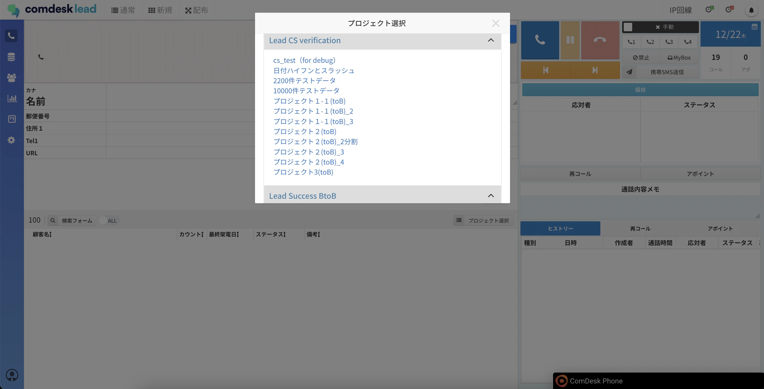Select プロジェクト 2 (toB)_4
Screen dimensions: 764x389
(308, 162)
